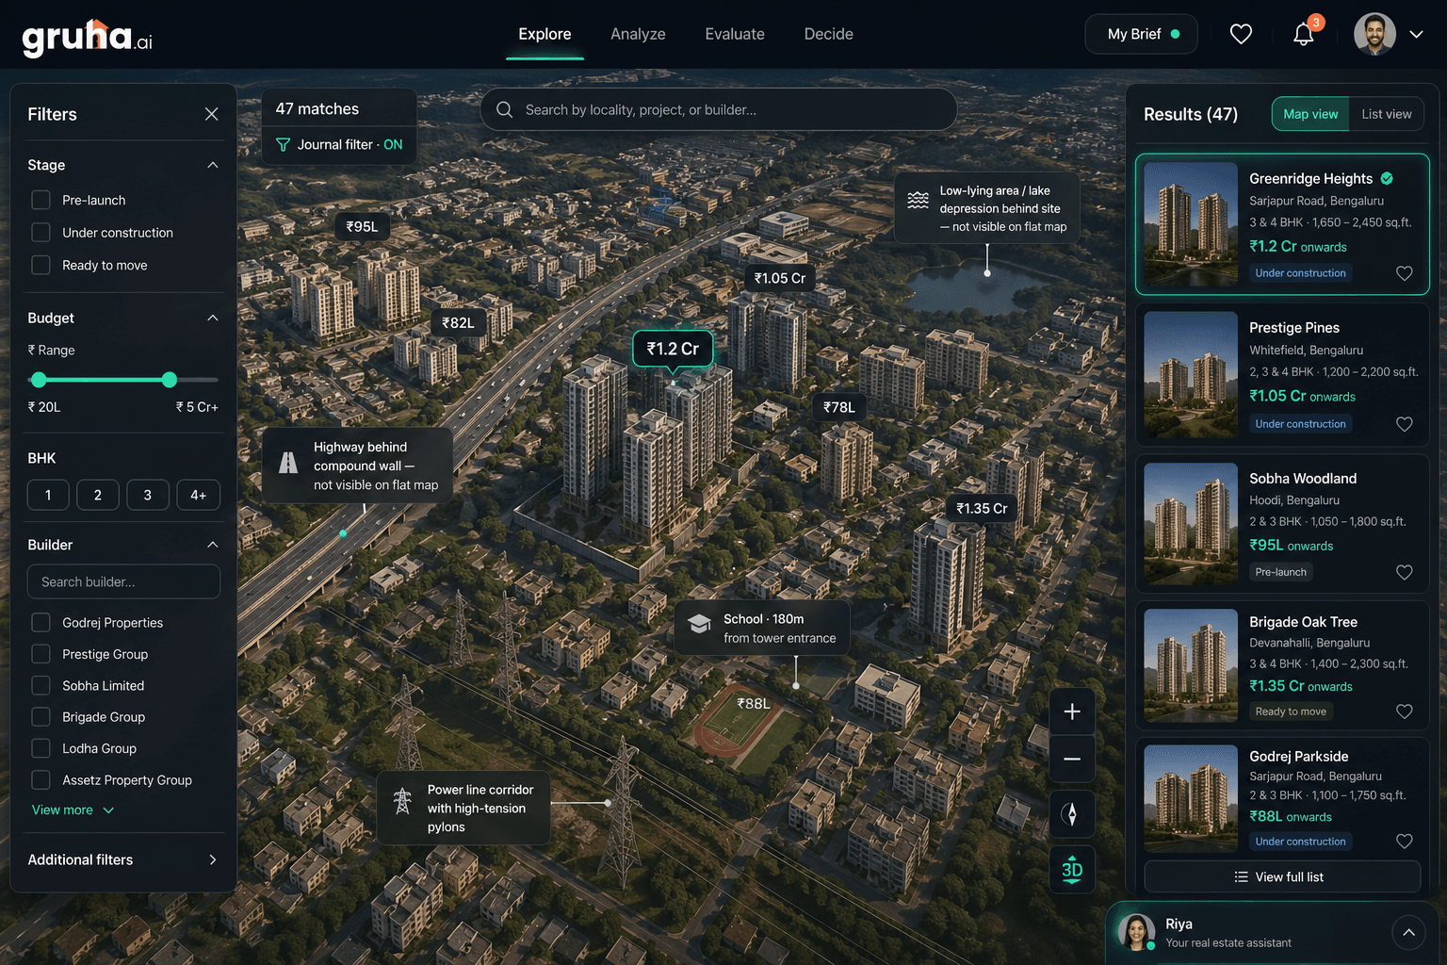Select the ₹82L map price marker

[458, 322]
